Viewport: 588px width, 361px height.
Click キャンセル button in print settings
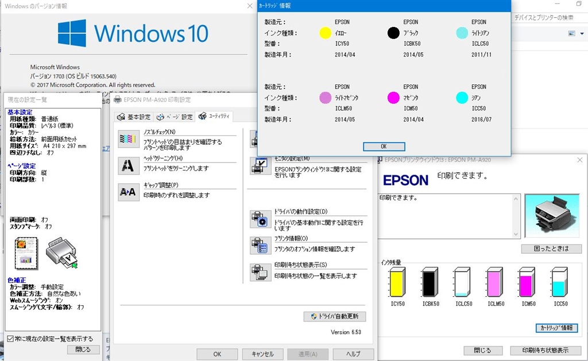pyautogui.click(x=262, y=354)
